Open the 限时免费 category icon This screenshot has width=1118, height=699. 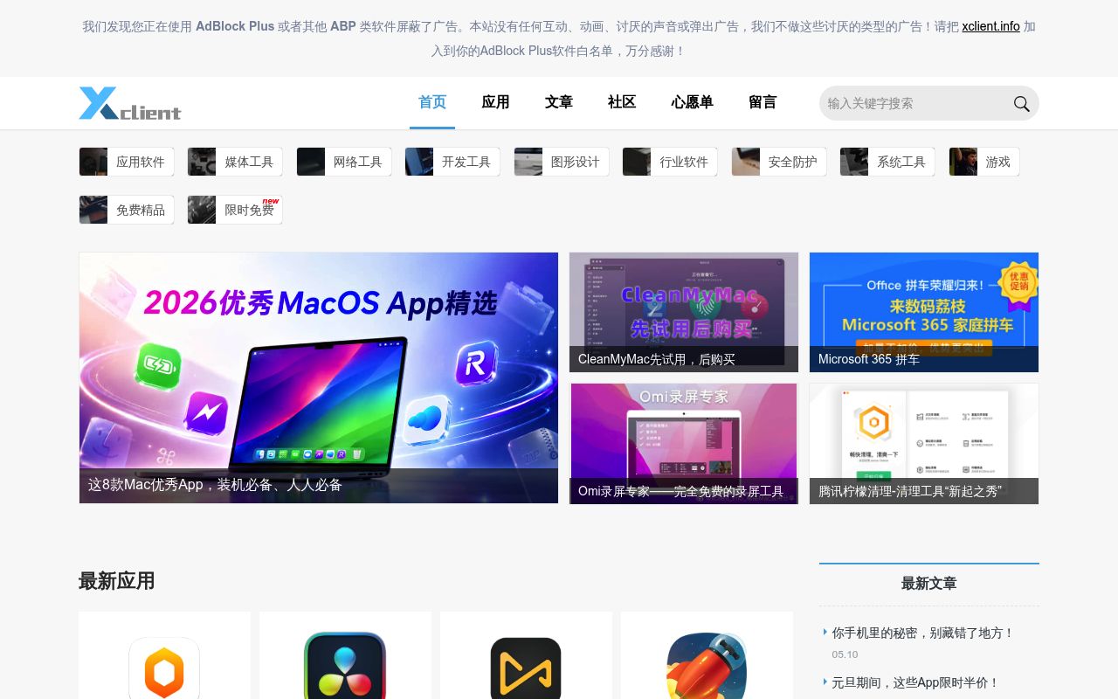(x=202, y=210)
